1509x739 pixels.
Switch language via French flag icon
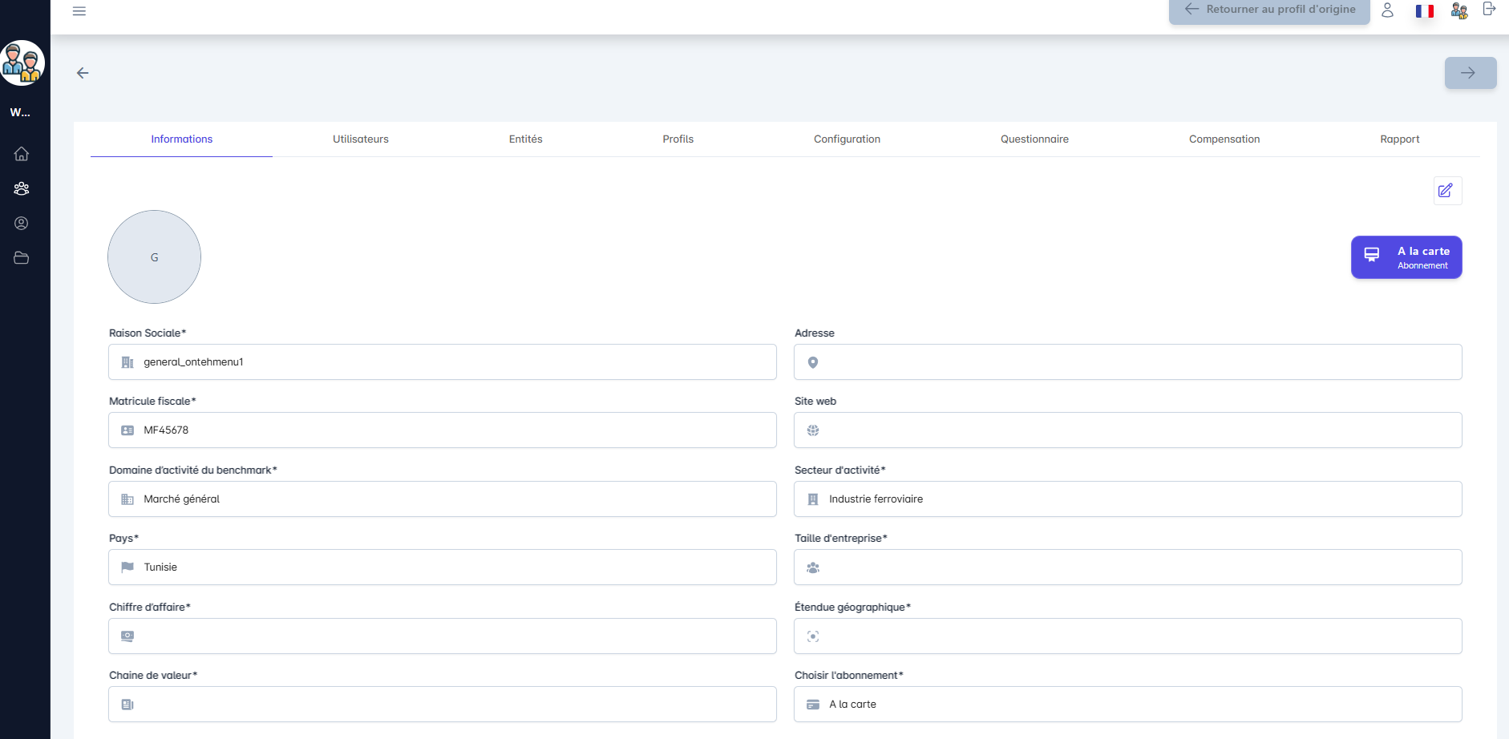[x=1424, y=11]
